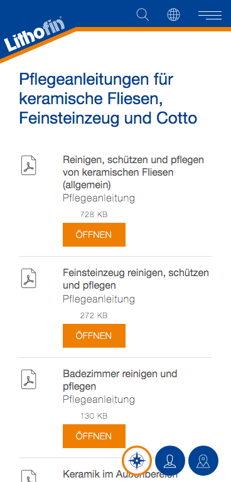Screen dimensions: 231x482
Task: Click the map pin floating button
Action: 203,461
